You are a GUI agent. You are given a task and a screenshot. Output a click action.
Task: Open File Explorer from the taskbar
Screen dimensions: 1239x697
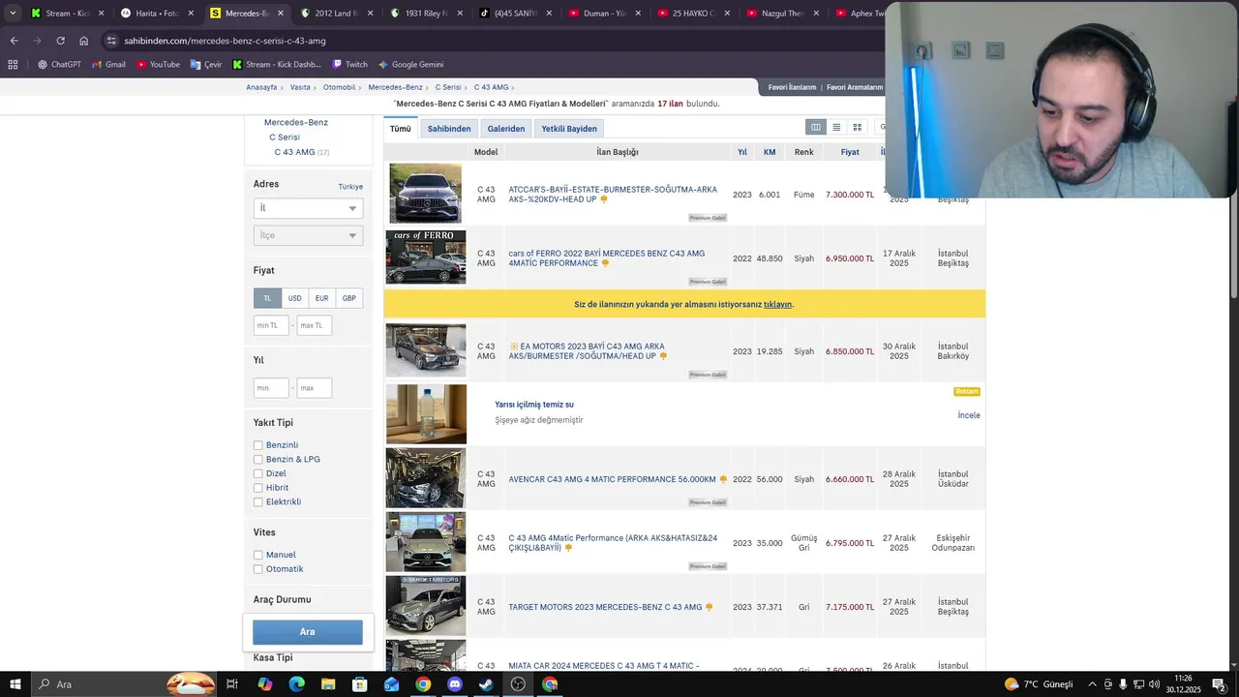pyautogui.click(x=328, y=684)
